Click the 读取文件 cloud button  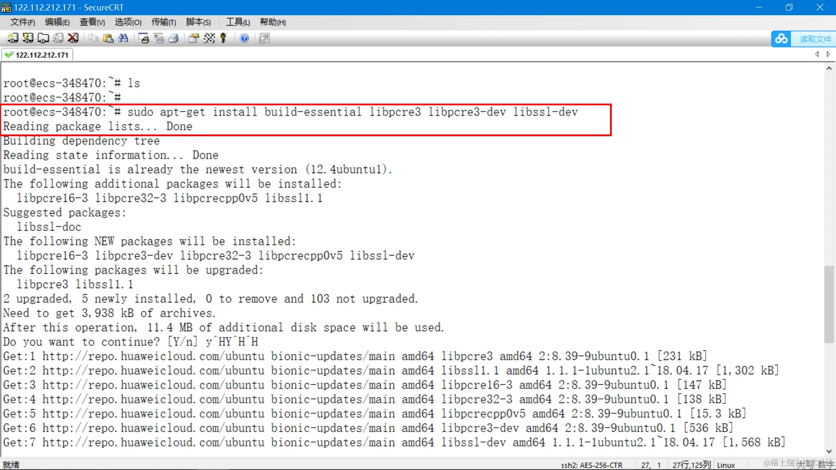click(803, 39)
